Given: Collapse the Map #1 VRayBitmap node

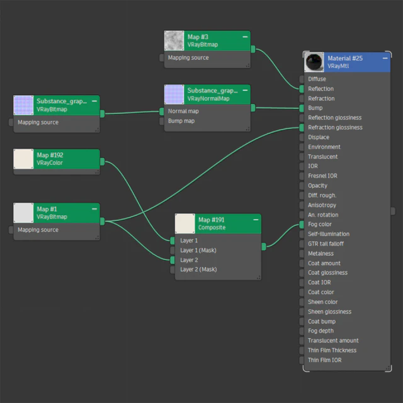Looking at the screenshot, I should [x=94, y=209].
